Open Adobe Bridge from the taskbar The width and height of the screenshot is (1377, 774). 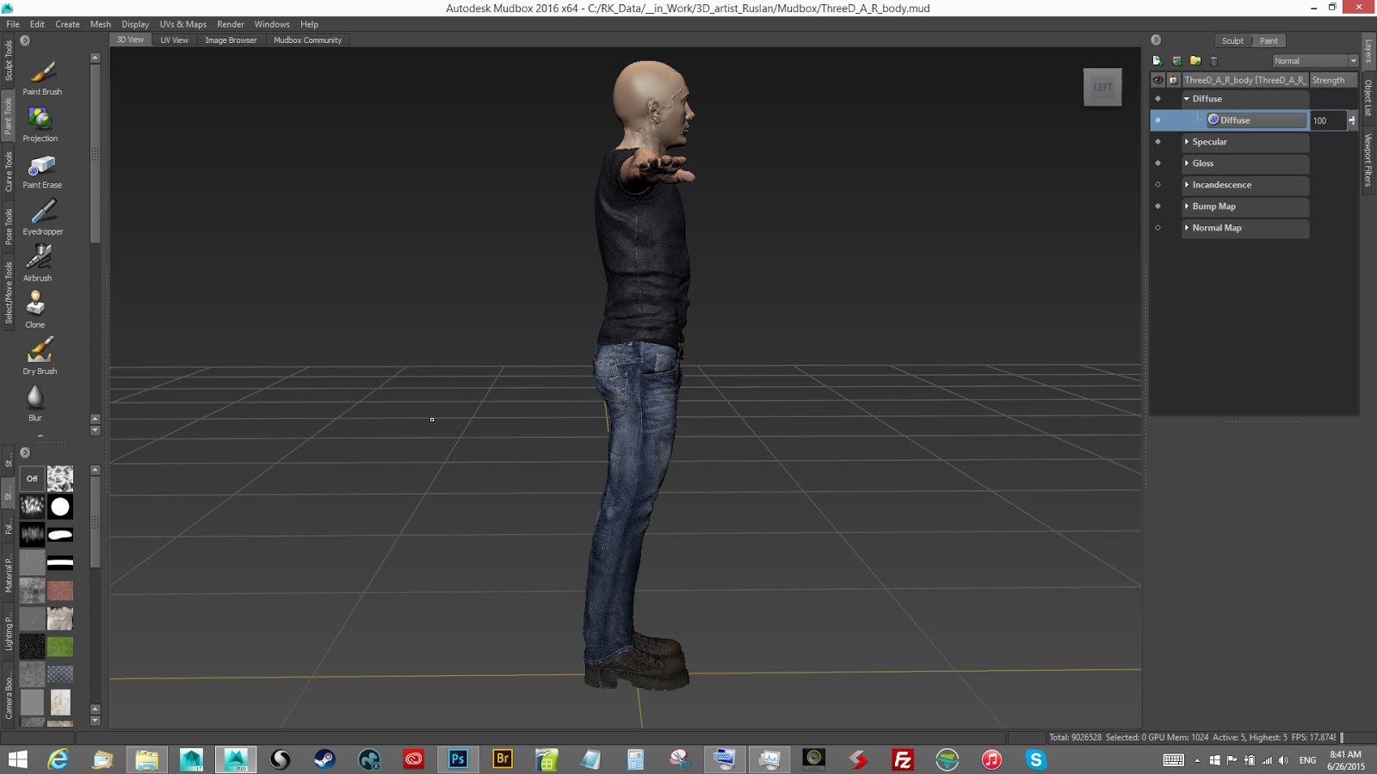(503, 759)
